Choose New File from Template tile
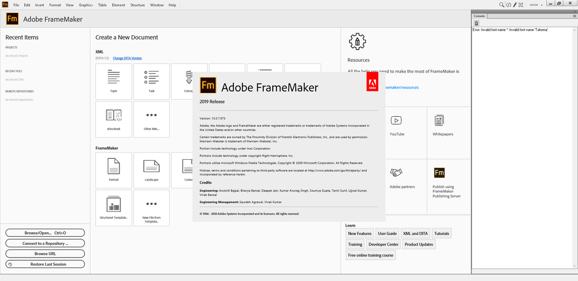The image size is (578, 281). tap(152, 208)
